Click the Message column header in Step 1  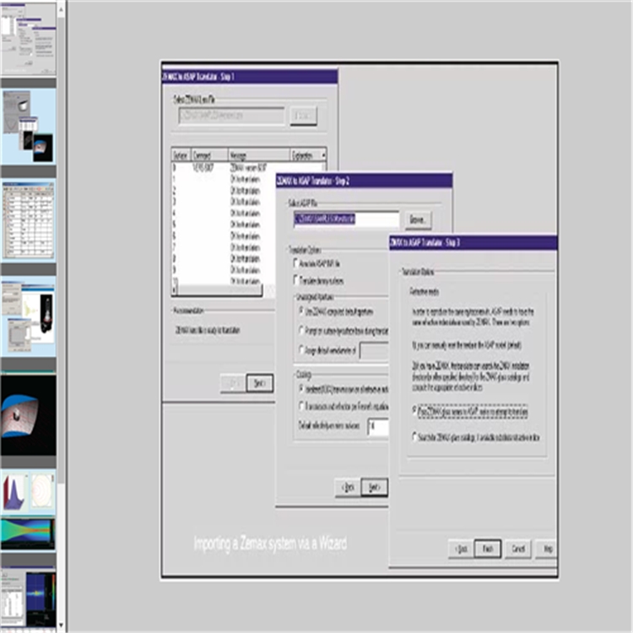click(259, 155)
